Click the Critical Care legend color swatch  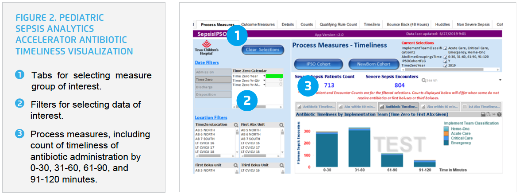pos(446,138)
